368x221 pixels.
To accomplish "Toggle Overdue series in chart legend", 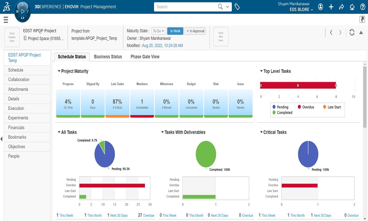I will pyautogui.click(x=305, y=107).
